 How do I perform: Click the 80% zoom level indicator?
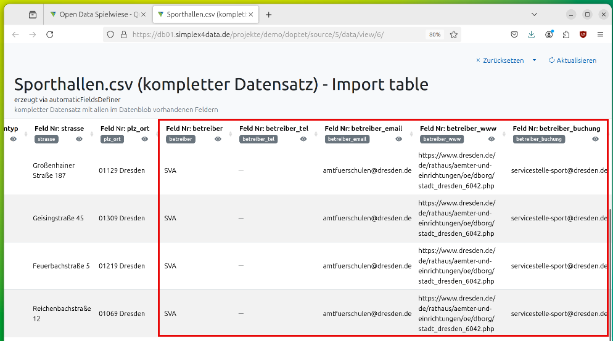[435, 34]
